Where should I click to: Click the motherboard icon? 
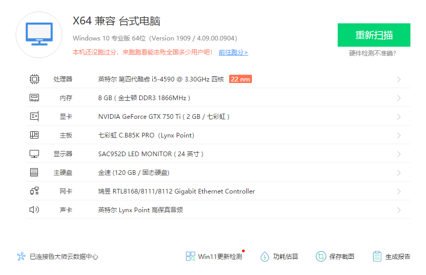[34, 135]
